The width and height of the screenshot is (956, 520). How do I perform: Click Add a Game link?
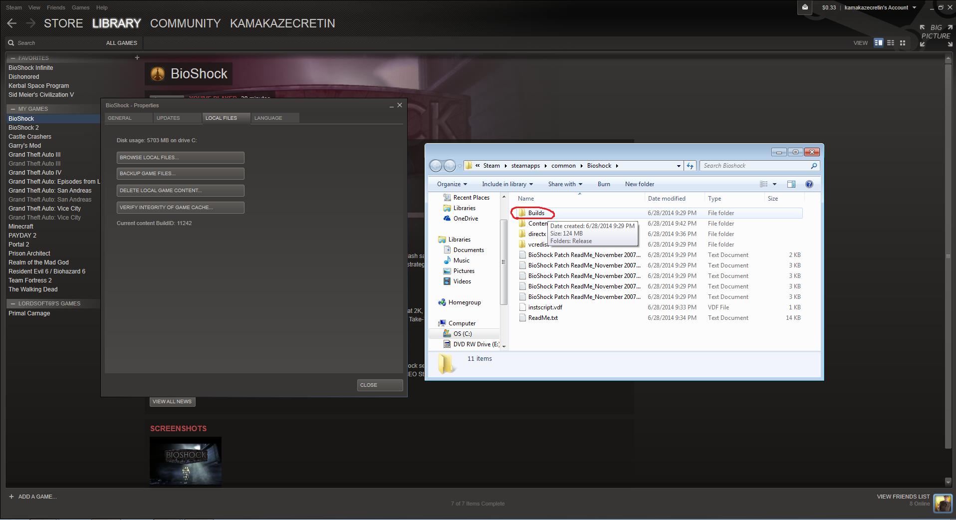[x=32, y=497]
